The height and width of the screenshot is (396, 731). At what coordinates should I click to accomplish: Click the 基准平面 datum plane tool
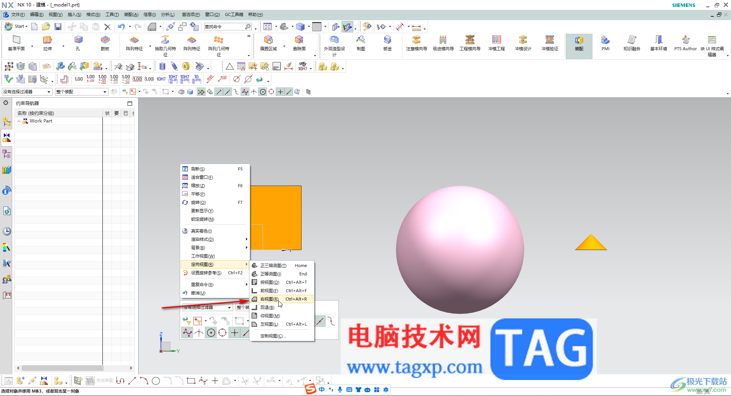pyautogui.click(x=16, y=43)
